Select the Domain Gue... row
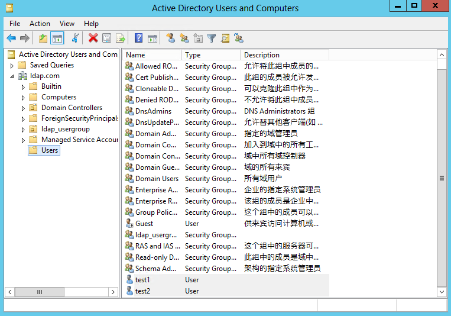 [x=226, y=167]
